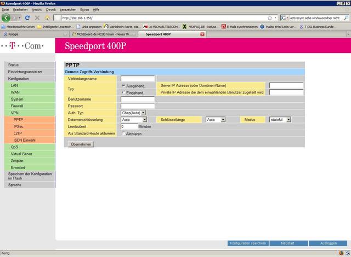
Task: Open the Extras menu
Action: tap(84, 10)
